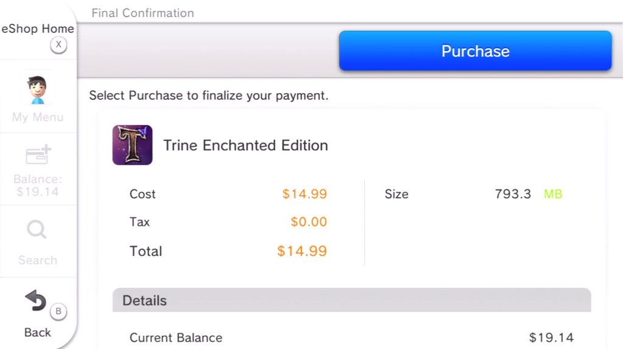This screenshot has width=623, height=349.
Task: Click the Final Confirmation page title
Action: pyautogui.click(x=143, y=13)
